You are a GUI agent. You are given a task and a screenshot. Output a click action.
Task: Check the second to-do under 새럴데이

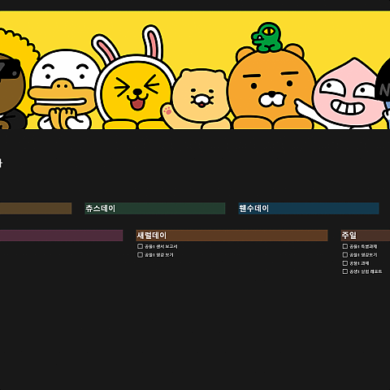[x=140, y=254]
